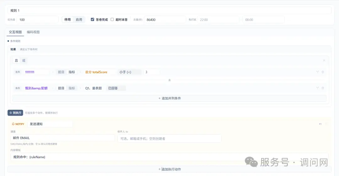Click the dedup seconds field 86400

point(165,20)
